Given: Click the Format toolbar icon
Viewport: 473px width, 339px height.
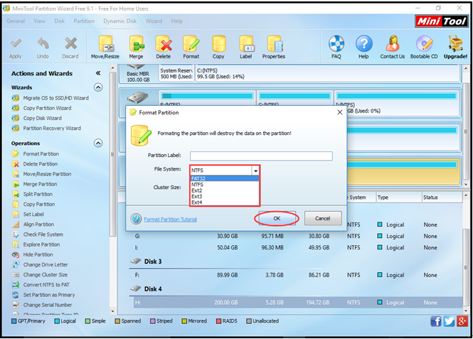Looking at the screenshot, I should tap(191, 44).
